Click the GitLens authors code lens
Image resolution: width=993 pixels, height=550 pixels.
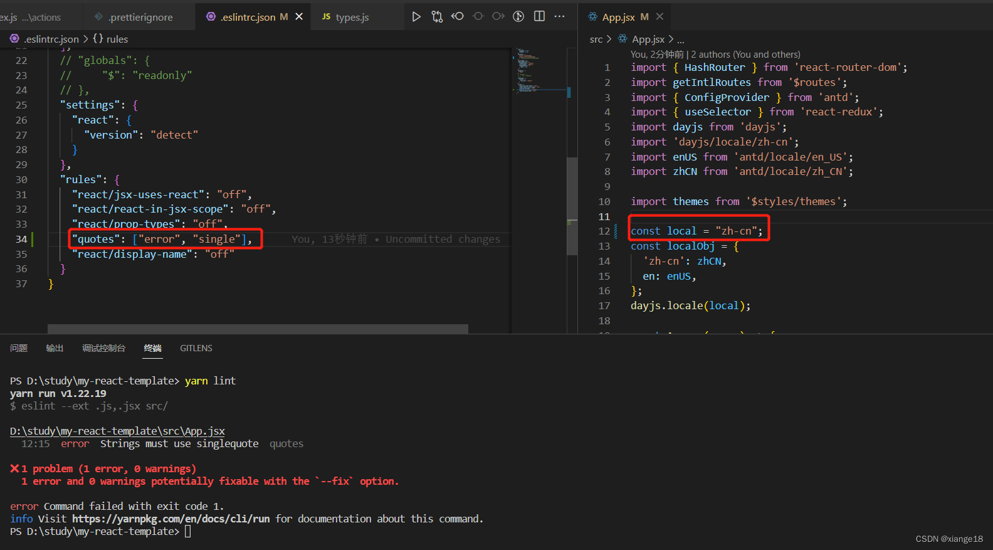(715, 55)
